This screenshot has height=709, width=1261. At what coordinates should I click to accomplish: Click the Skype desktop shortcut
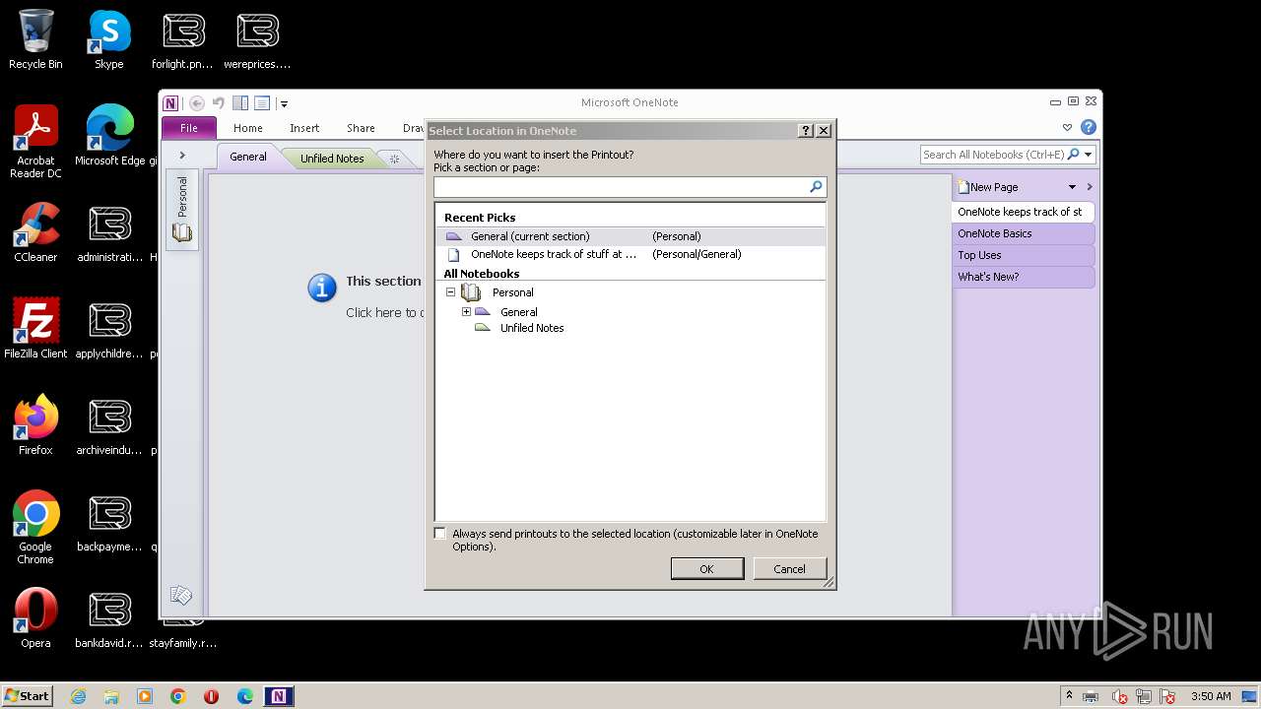(x=109, y=39)
